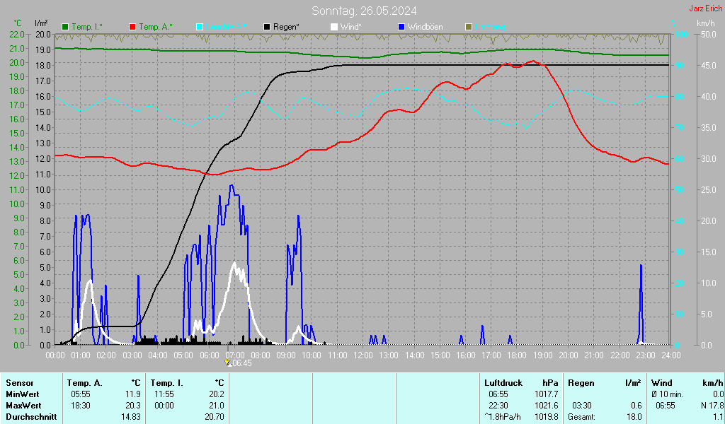Click the 'MinWert' row label
Image resolution: width=725 pixels, height=424 pixels.
click(22, 394)
